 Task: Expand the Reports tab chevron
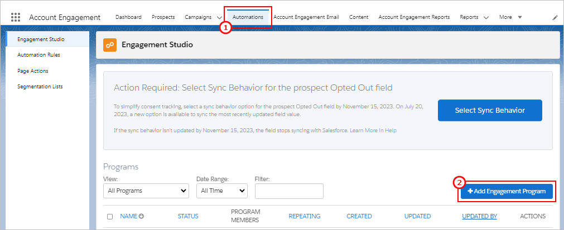(486, 17)
